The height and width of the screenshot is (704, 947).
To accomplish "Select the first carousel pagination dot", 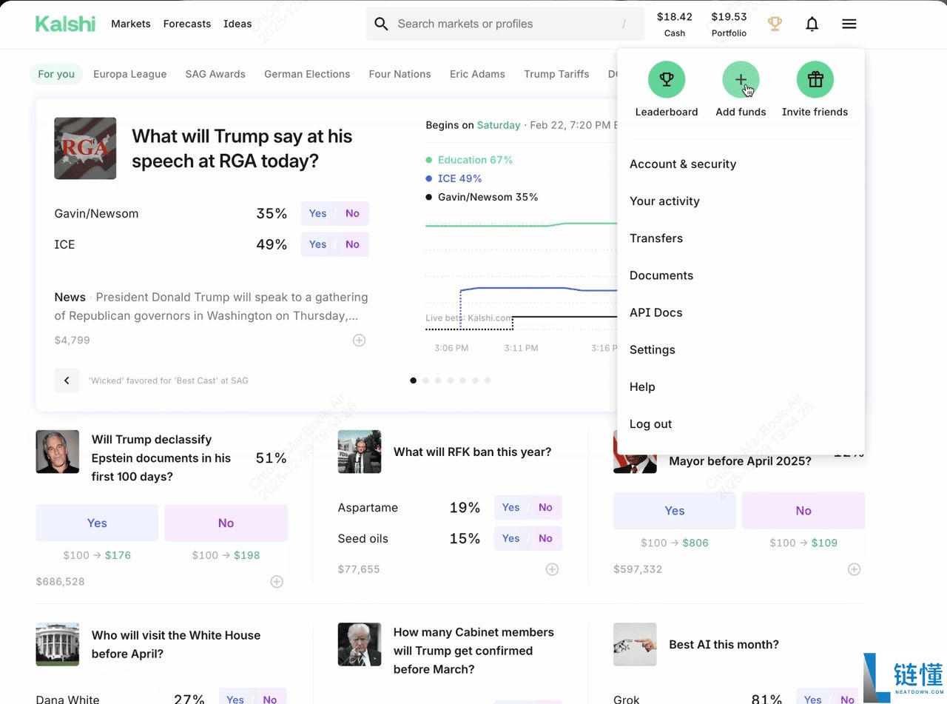I will (x=413, y=381).
